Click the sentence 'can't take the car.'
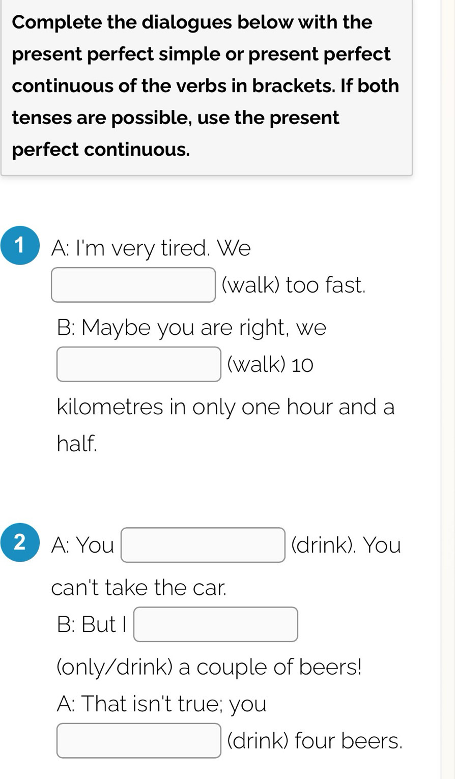Viewport: 455px width, 779px height. [x=138, y=588]
